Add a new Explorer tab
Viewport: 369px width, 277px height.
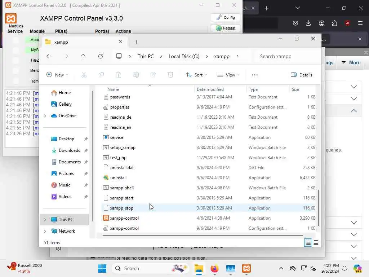[136, 42]
